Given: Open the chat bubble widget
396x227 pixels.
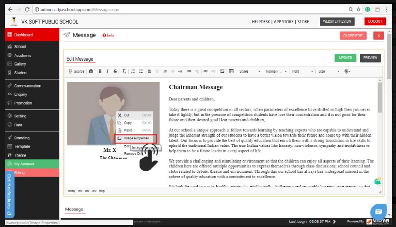Looking at the screenshot, I should (x=379, y=212).
